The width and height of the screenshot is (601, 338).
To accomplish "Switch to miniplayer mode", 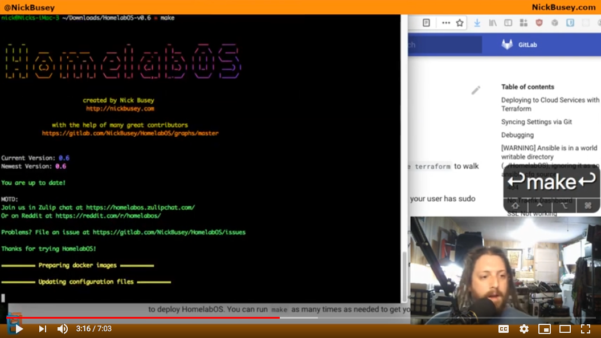I will coord(544,329).
